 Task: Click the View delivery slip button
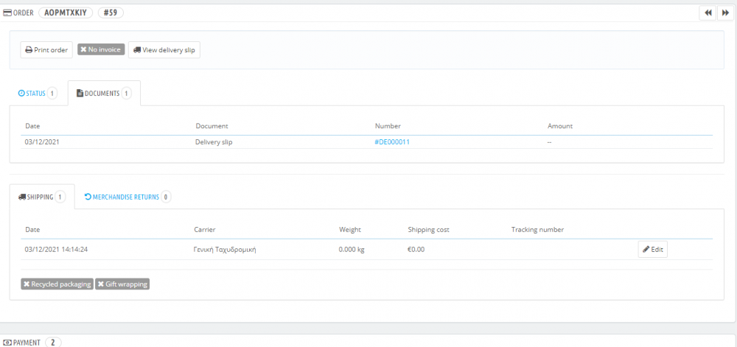point(164,50)
